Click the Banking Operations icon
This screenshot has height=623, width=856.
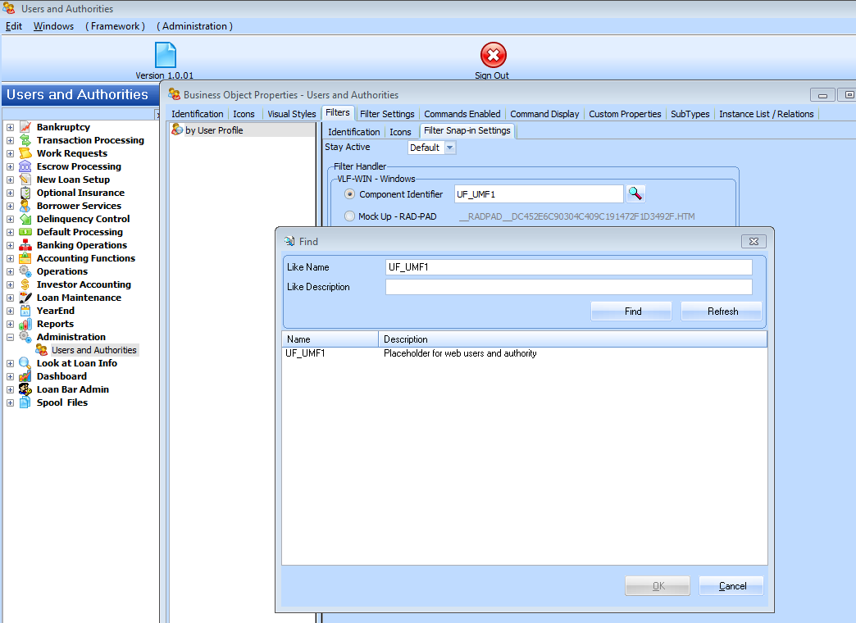[x=25, y=245]
